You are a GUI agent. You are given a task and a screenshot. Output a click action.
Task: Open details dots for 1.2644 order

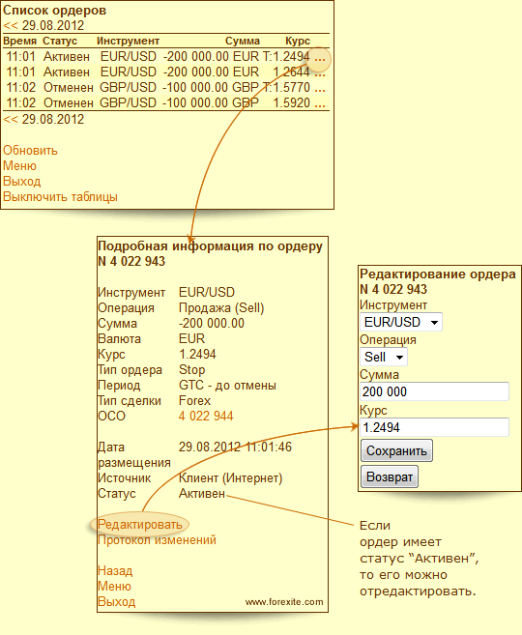pos(320,74)
